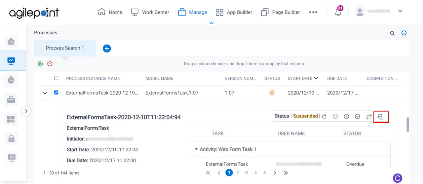This screenshot has height=184, width=423.
Task: Click the refresh icon in status toolbar
Action: click(x=324, y=116)
